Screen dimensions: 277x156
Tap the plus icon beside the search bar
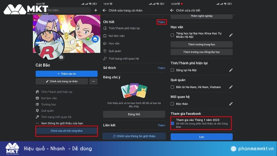tap(96, 10)
